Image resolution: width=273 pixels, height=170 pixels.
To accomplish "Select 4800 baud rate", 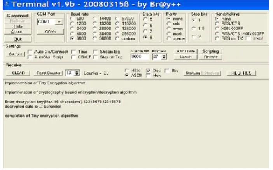I will (x=72, y=33).
